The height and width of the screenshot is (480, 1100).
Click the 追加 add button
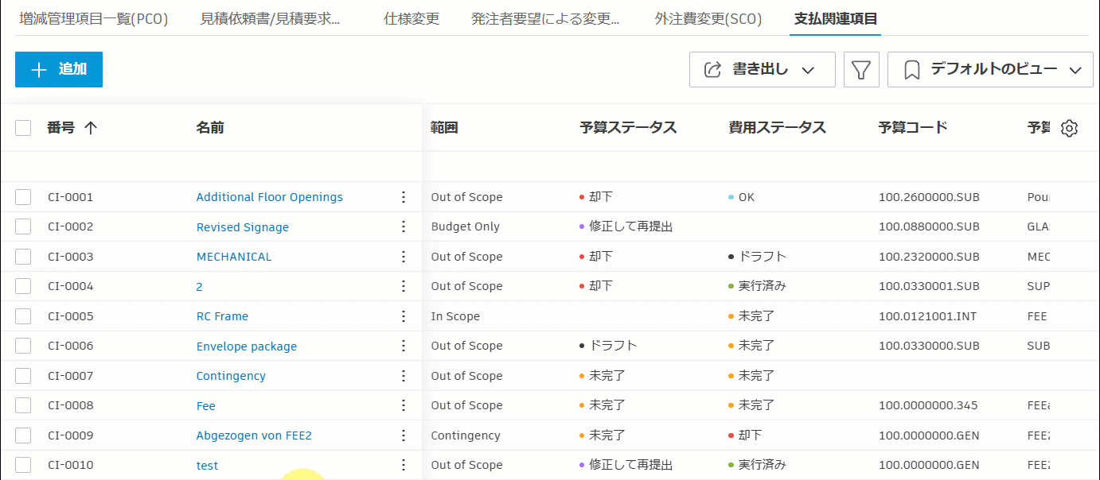coord(59,69)
